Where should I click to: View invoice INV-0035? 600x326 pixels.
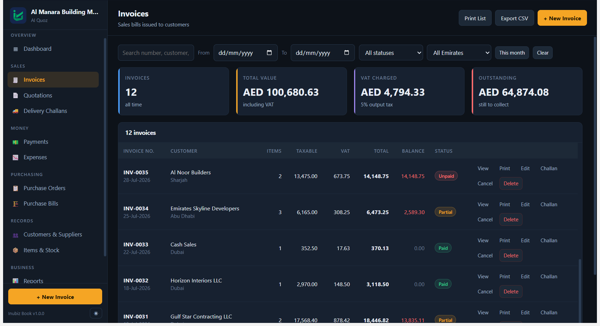pos(483,168)
